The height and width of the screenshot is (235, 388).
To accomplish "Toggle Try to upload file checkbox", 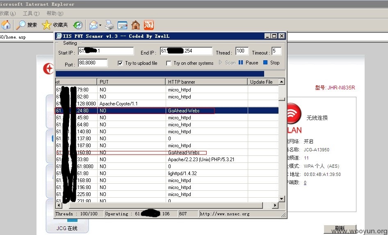I will point(120,63).
